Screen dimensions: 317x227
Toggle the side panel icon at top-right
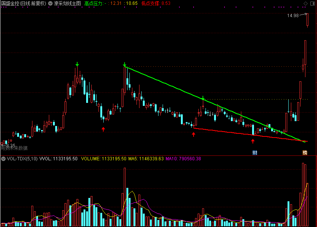tap(313, 3)
